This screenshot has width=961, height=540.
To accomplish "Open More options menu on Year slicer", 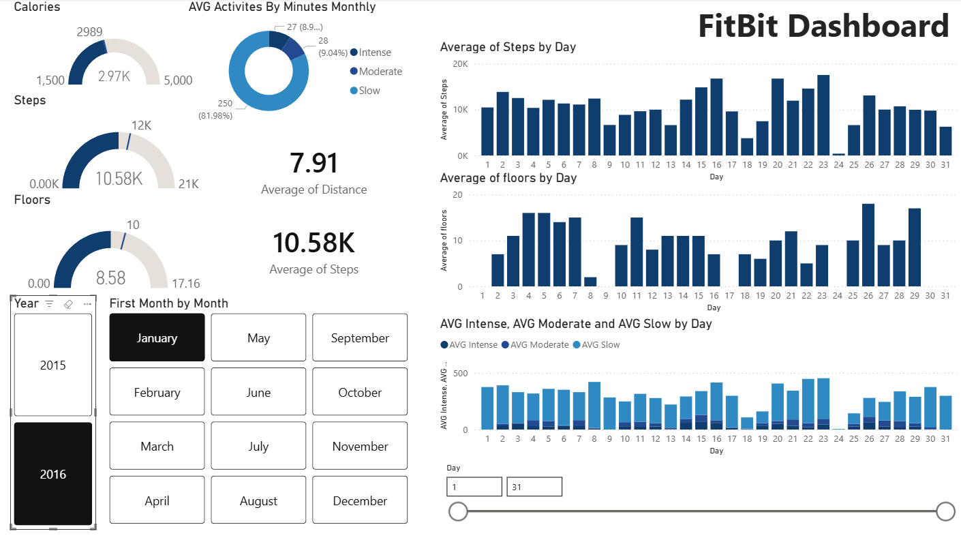I will tap(87, 303).
